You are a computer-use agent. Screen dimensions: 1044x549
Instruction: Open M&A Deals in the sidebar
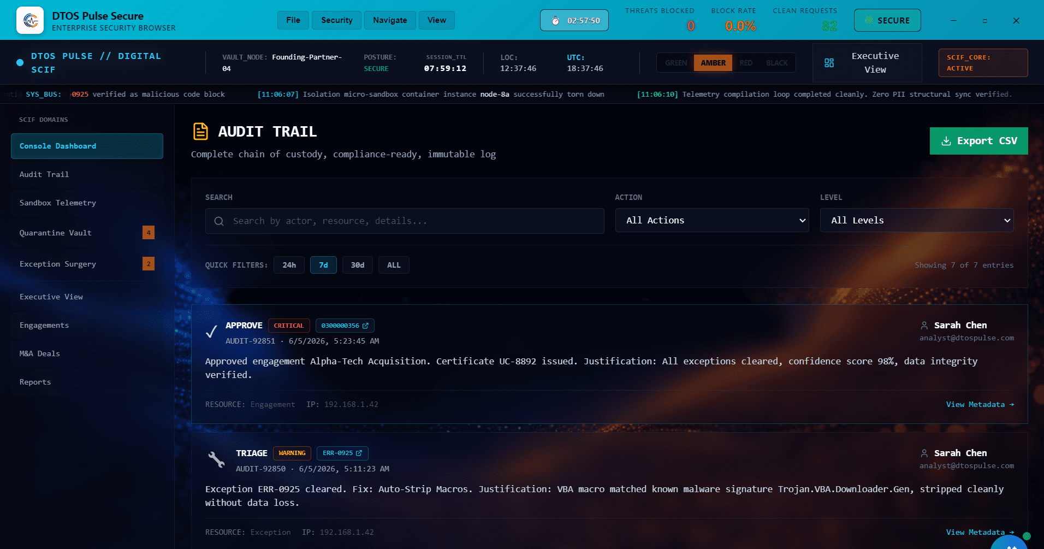[87, 353]
